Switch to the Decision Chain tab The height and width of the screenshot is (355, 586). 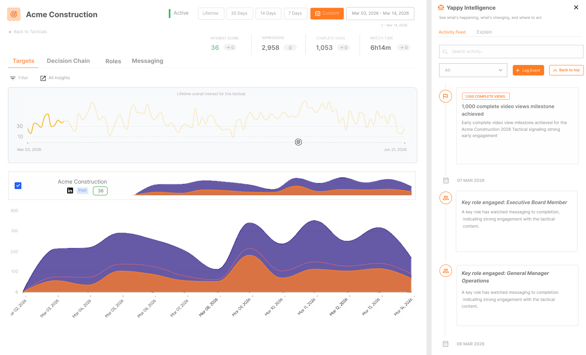[68, 61]
